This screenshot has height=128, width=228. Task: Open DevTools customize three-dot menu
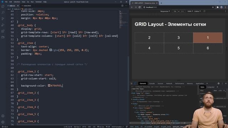(x=222, y=84)
